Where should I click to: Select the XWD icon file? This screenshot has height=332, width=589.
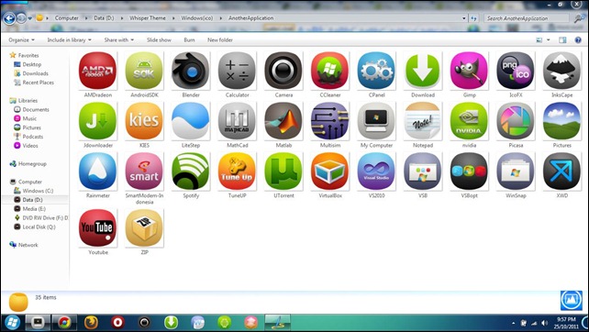(x=562, y=172)
